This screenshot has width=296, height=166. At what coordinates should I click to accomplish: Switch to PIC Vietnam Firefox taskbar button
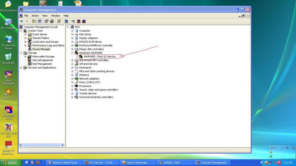[x=101, y=163]
